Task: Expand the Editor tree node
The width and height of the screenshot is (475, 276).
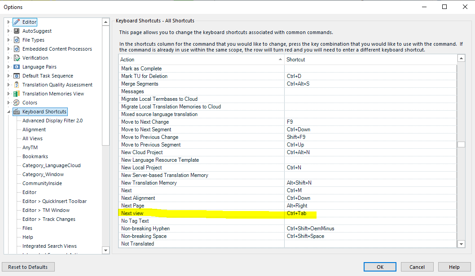Action: tap(9, 22)
